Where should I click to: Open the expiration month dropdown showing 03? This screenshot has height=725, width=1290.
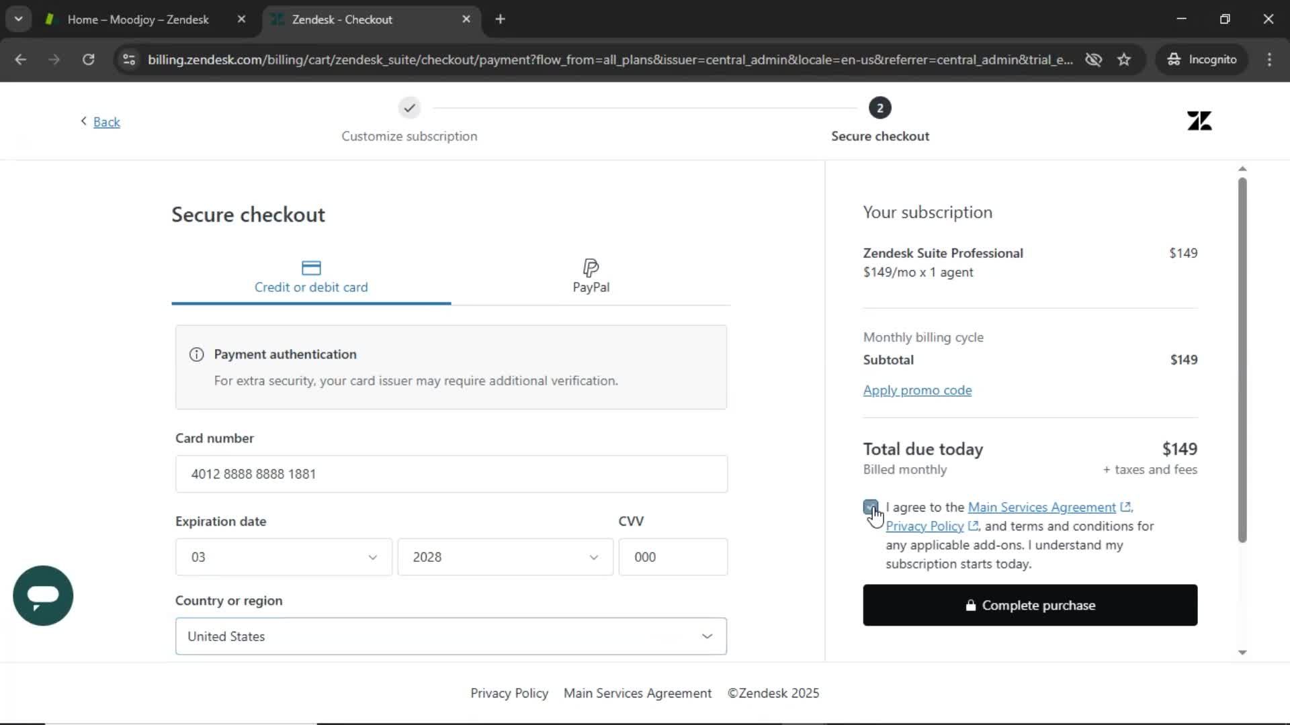pyautogui.click(x=284, y=557)
